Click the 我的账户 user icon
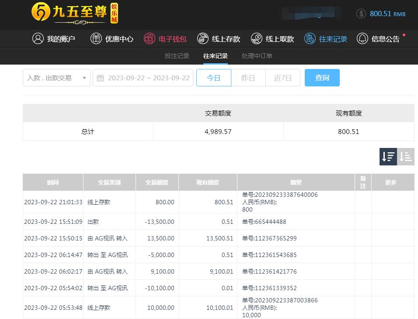This screenshot has width=418, height=319. 38,38
